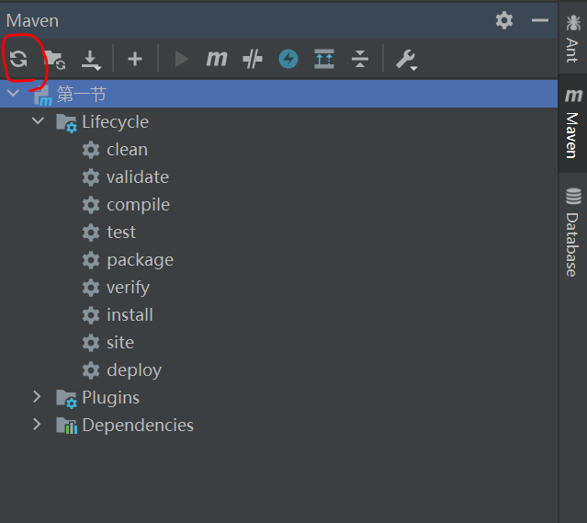The height and width of the screenshot is (523, 587).
Task: Select the site lifecycle goal
Action: pyautogui.click(x=120, y=343)
